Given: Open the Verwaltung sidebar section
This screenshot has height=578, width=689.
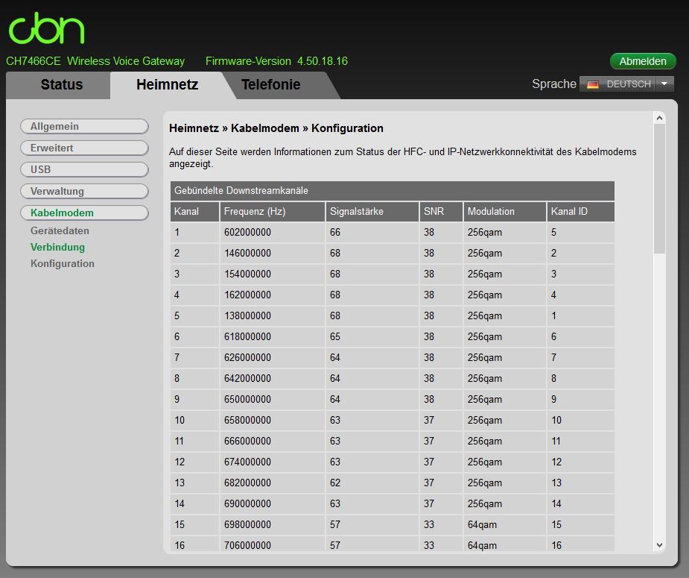Looking at the screenshot, I should pyautogui.click(x=84, y=191).
